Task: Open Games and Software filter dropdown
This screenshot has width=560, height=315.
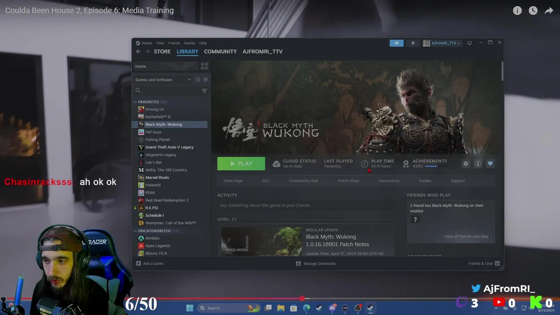Action: [163, 80]
